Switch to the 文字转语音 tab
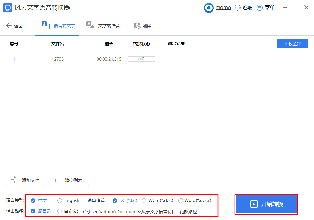The width and height of the screenshot is (314, 220). pyautogui.click(x=109, y=26)
